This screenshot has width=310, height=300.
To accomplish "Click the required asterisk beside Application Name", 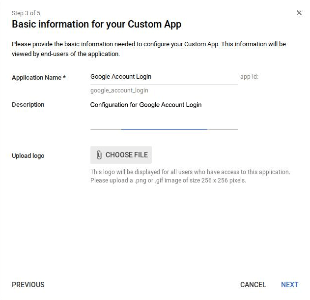I will [x=64, y=77].
